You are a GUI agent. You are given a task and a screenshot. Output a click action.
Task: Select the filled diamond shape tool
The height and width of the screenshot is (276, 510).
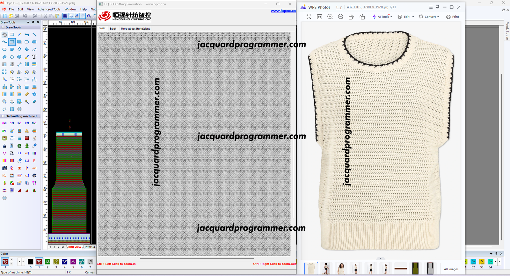[x=27, y=49]
